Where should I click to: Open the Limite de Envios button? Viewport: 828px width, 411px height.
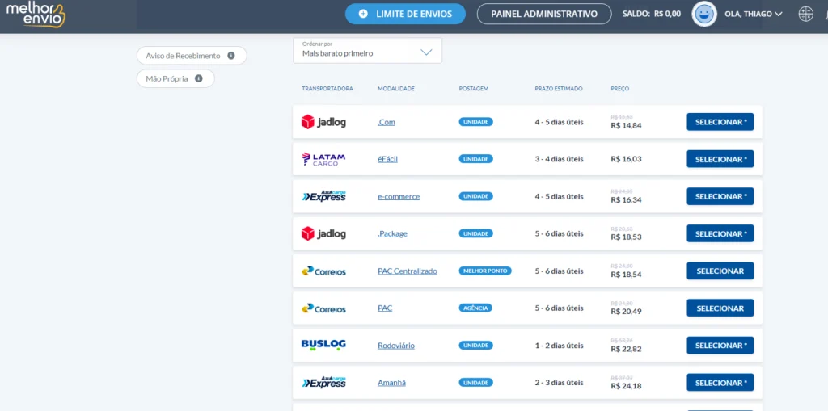[405, 15]
